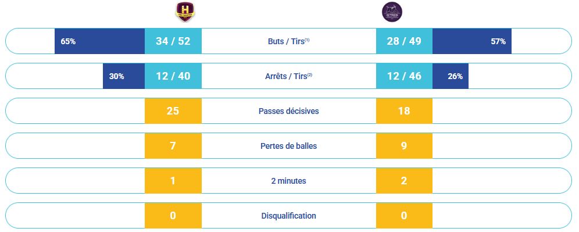Image resolution: width=579 pixels, height=232 pixels.
Task: Select the 12 / 40 saves value
Action: (x=173, y=76)
